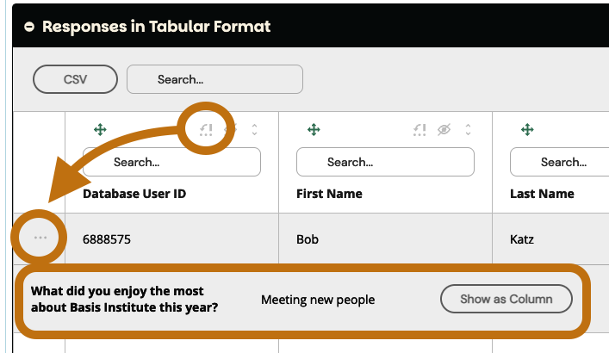Expand Bob's row using the ellipsis icon
Viewport: 609px width, 353px height.
point(40,238)
